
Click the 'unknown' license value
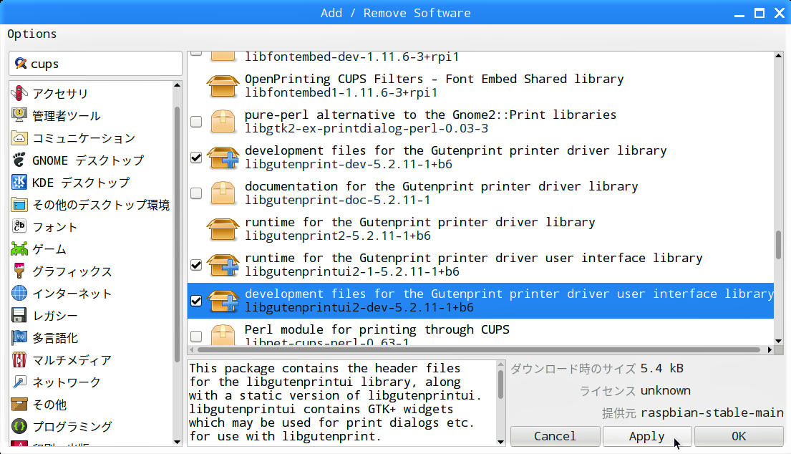(x=666, y=391)
